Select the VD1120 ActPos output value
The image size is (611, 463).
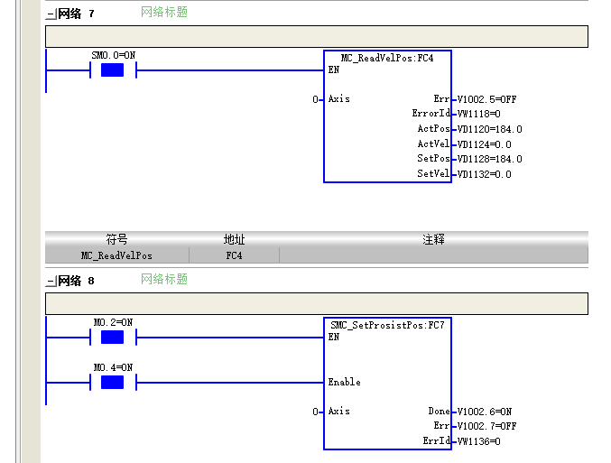click(489, 129)
